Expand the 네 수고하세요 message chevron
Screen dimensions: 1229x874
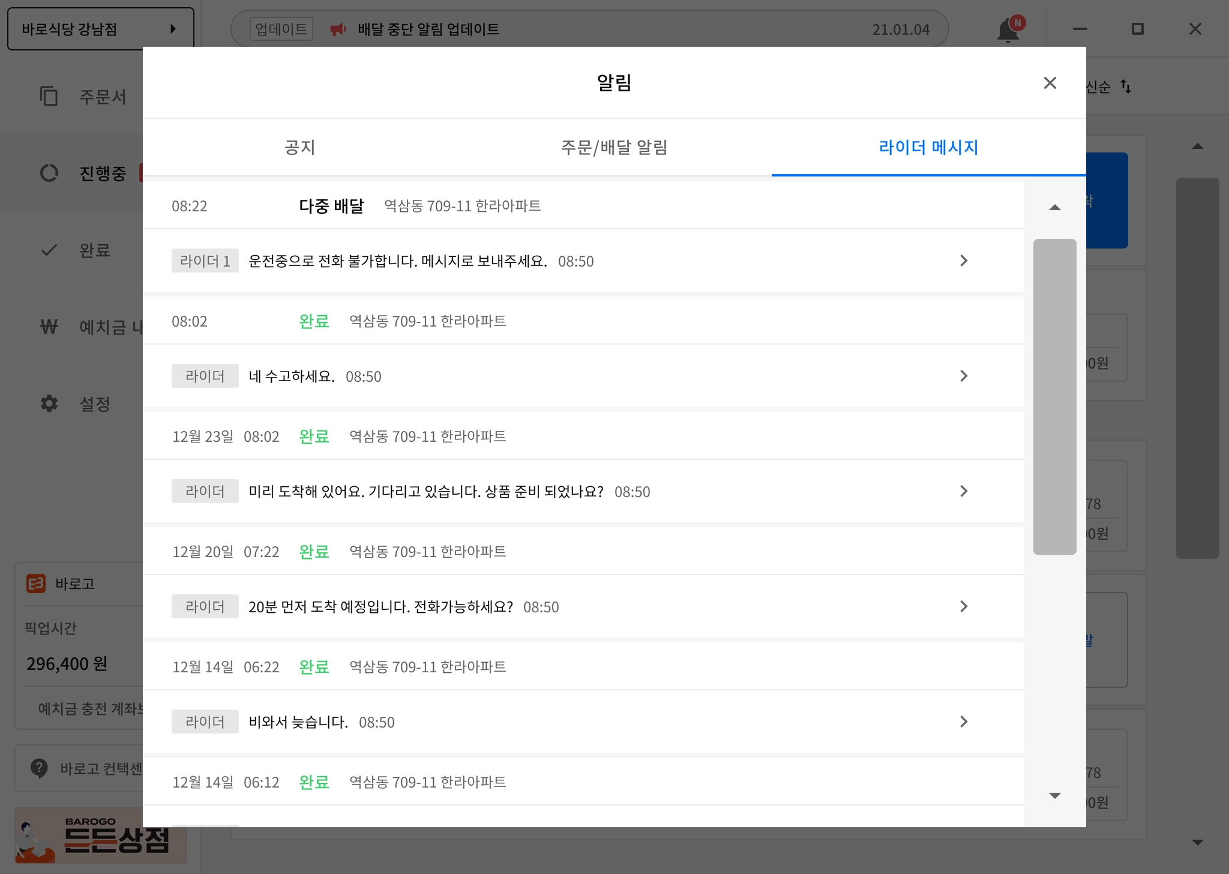pyautogui.click(x=964, y=376)
